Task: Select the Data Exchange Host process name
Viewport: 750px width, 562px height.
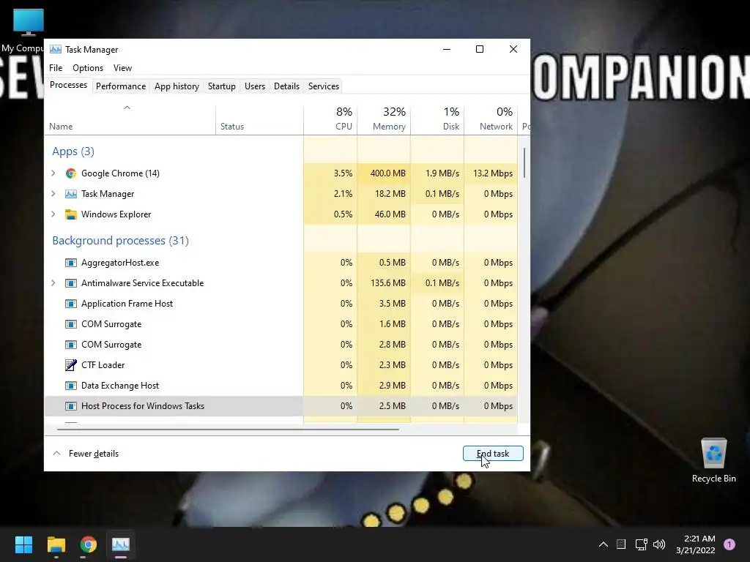Action: coord(120,386)
